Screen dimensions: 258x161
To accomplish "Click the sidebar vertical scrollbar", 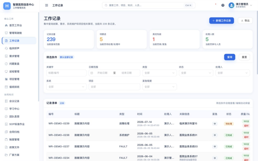I will [39, 57].
